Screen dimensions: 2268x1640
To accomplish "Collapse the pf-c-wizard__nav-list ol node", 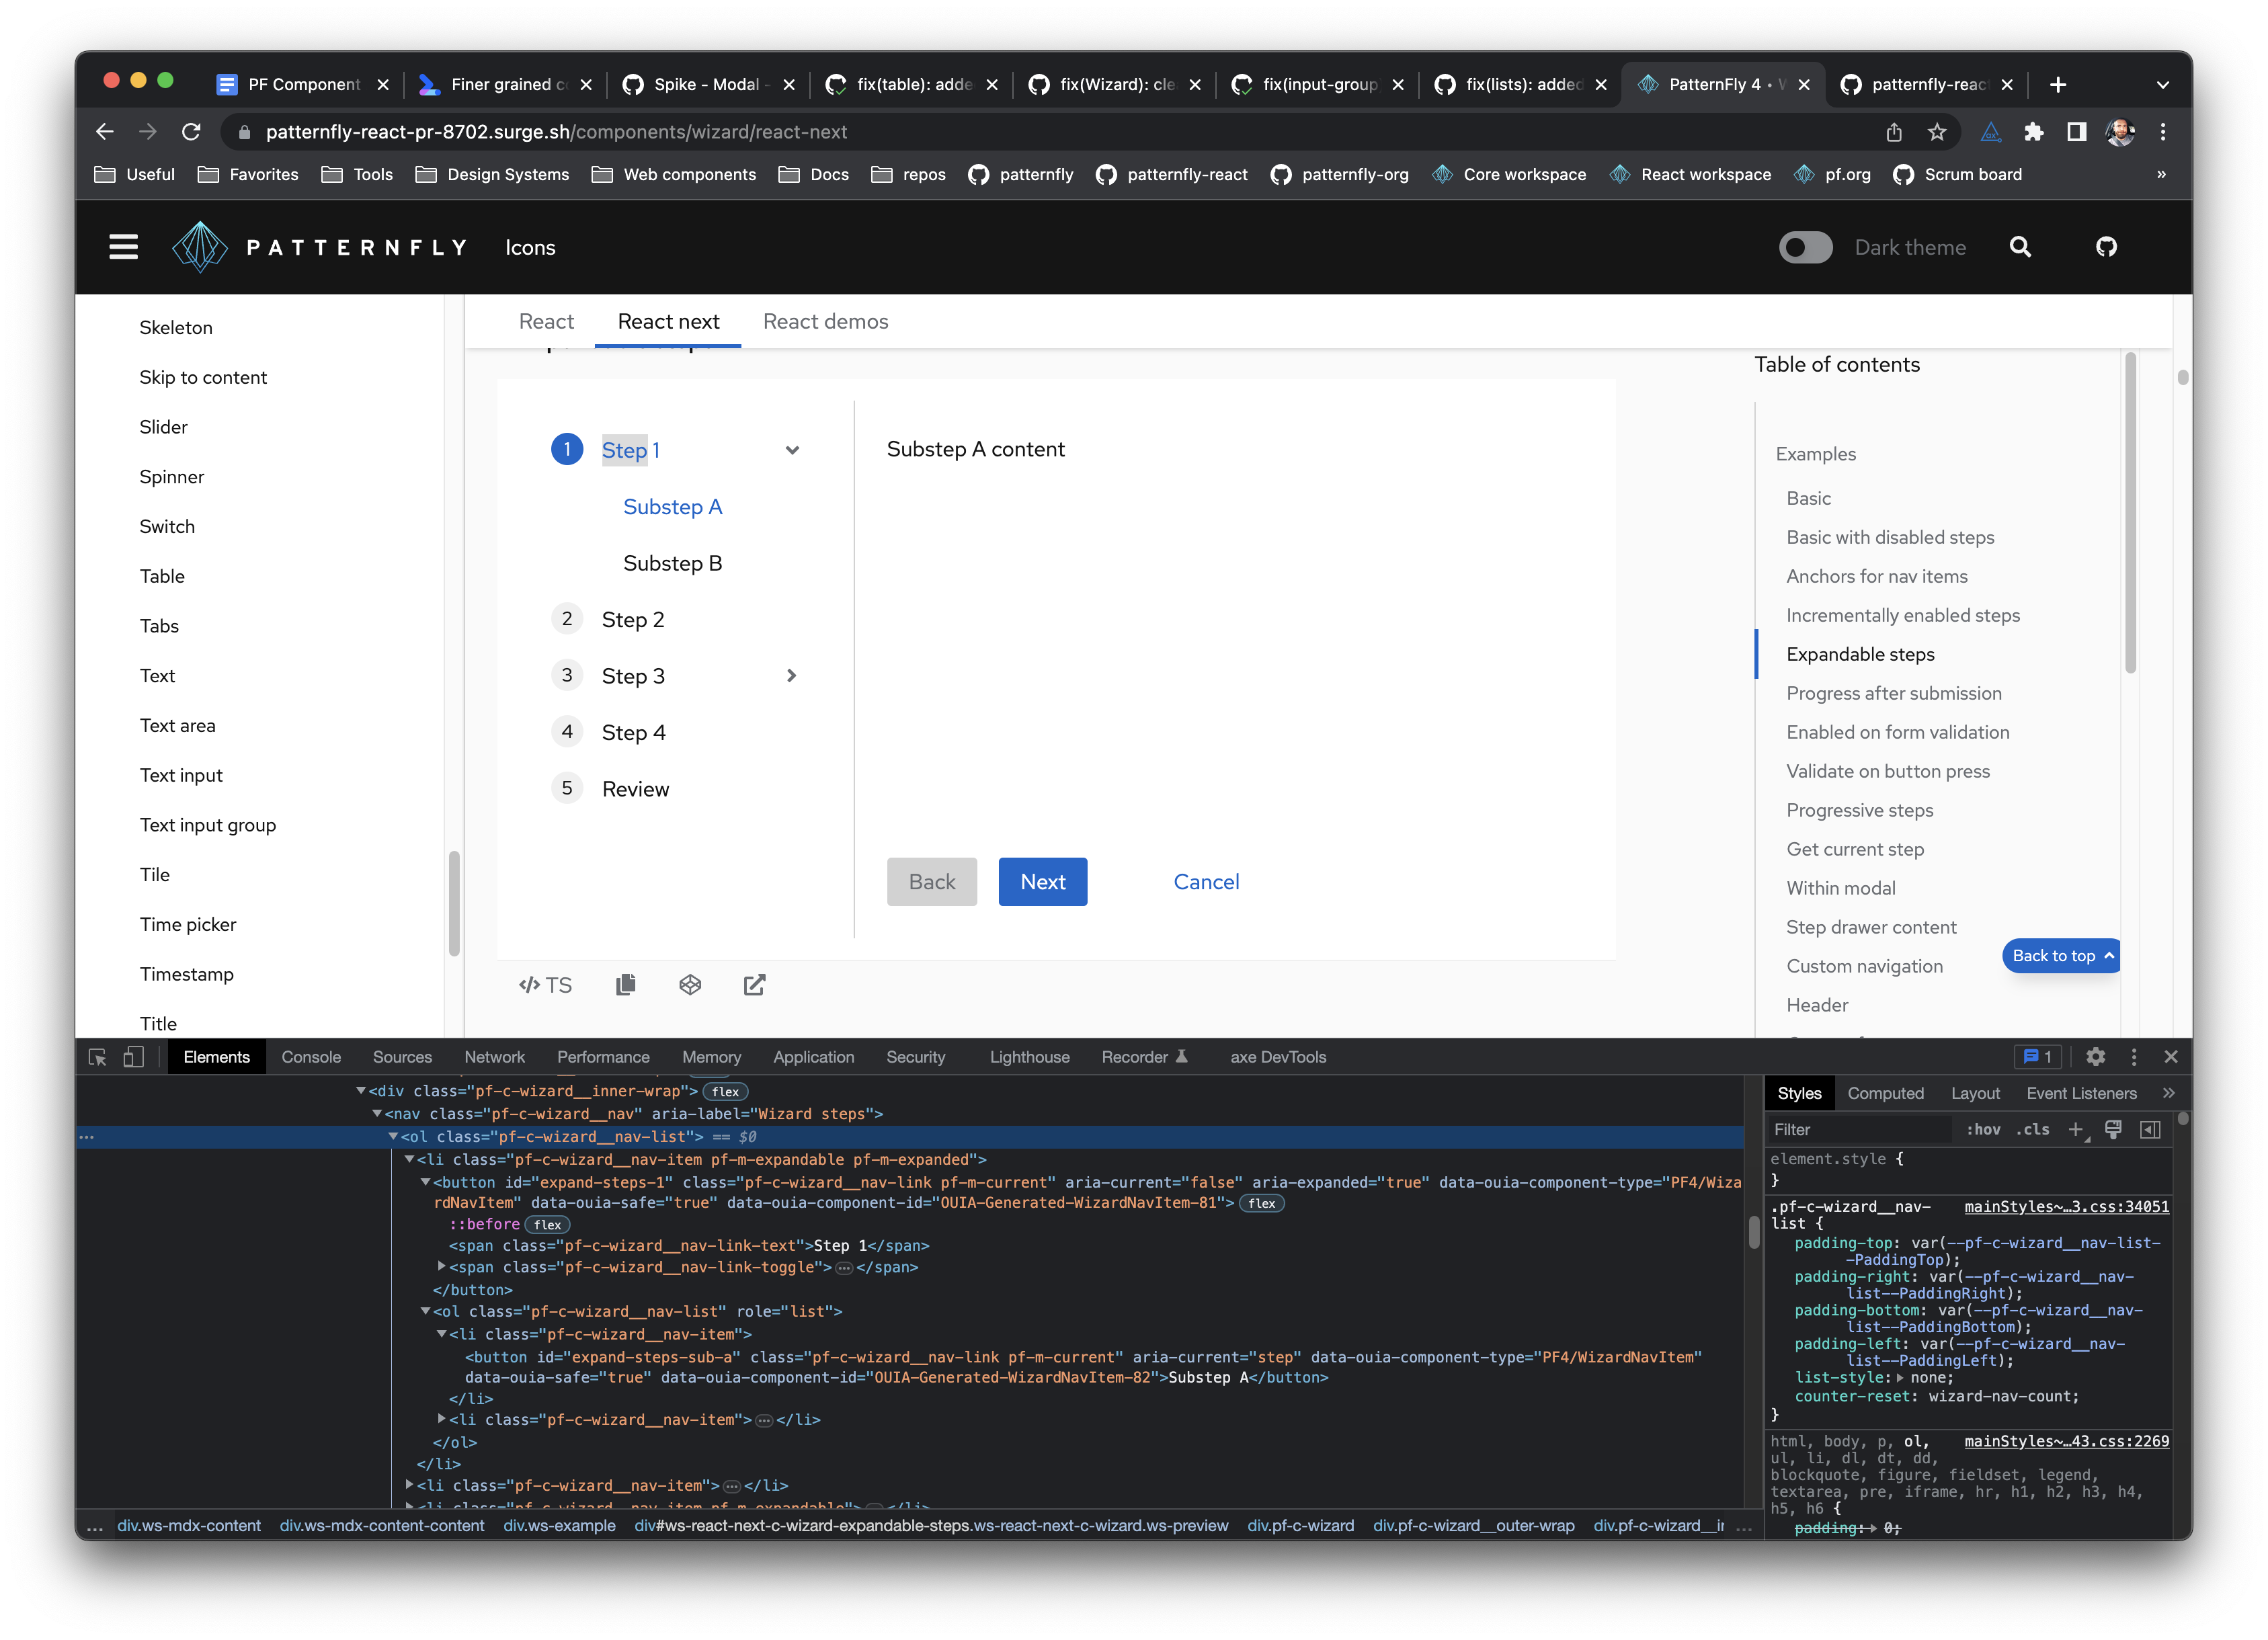I will [x=394, y=1137].
